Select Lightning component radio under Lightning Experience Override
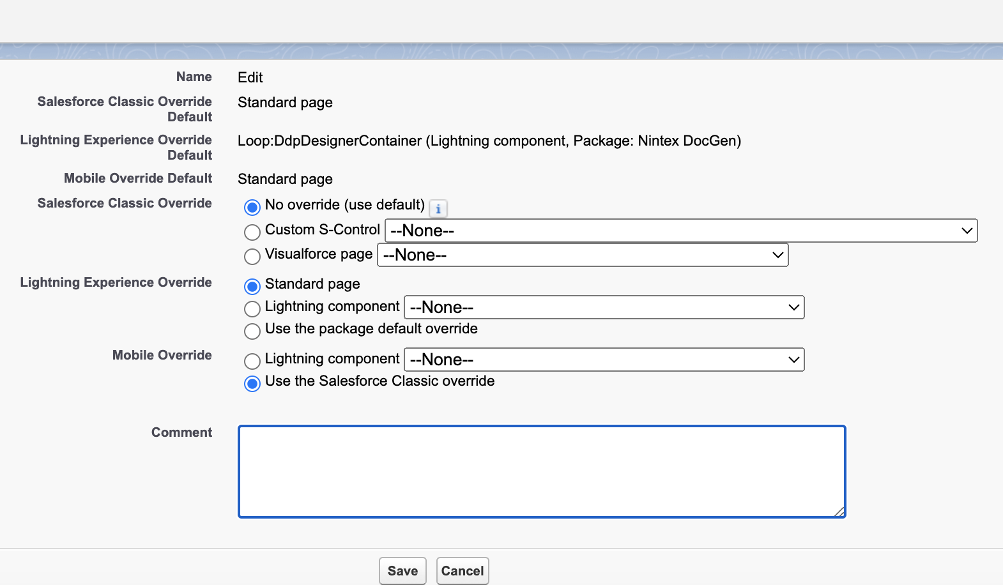The image size is (1003, 585). point(252,308)
